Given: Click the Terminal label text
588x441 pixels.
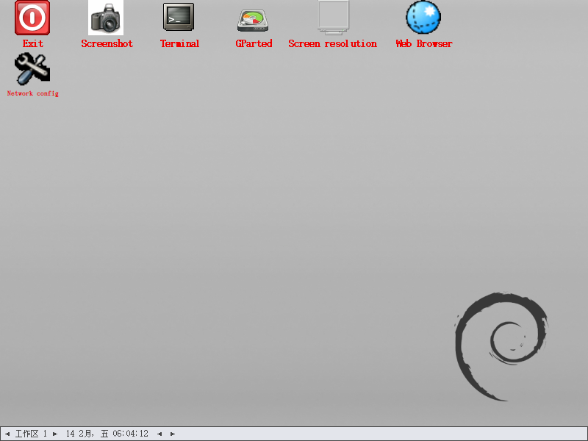Looking at the screenshot, I should pos(179,43).
